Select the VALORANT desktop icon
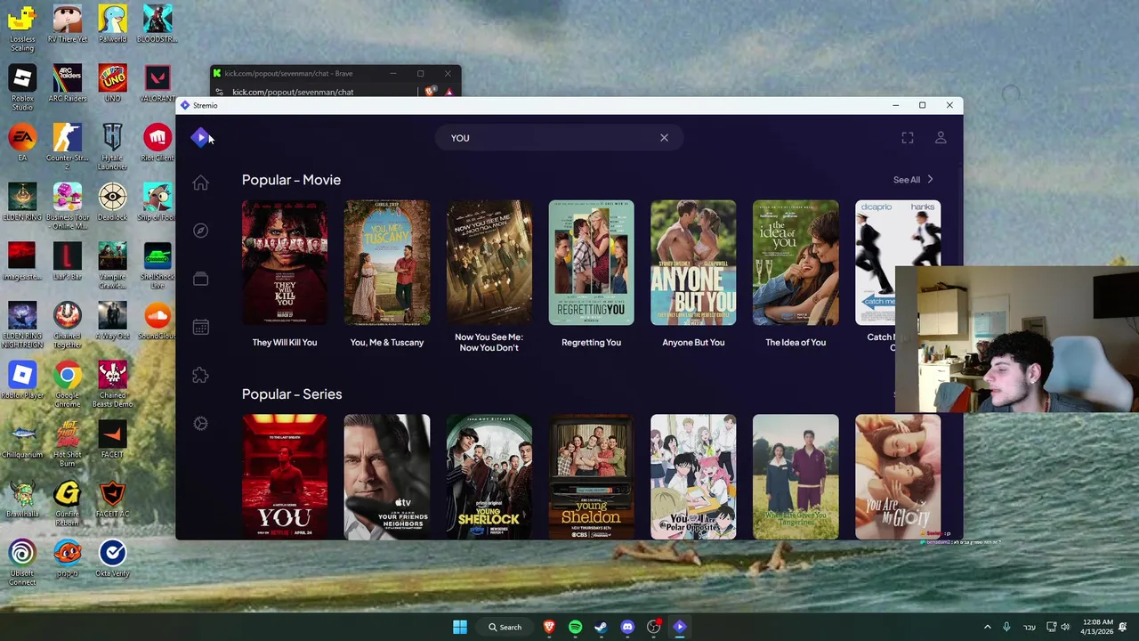Screen dimensions: 1139x641 point(158,84)
